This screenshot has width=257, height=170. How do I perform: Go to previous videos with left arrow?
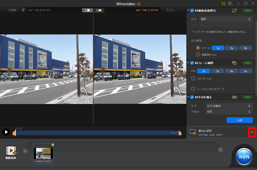point(25,151)
